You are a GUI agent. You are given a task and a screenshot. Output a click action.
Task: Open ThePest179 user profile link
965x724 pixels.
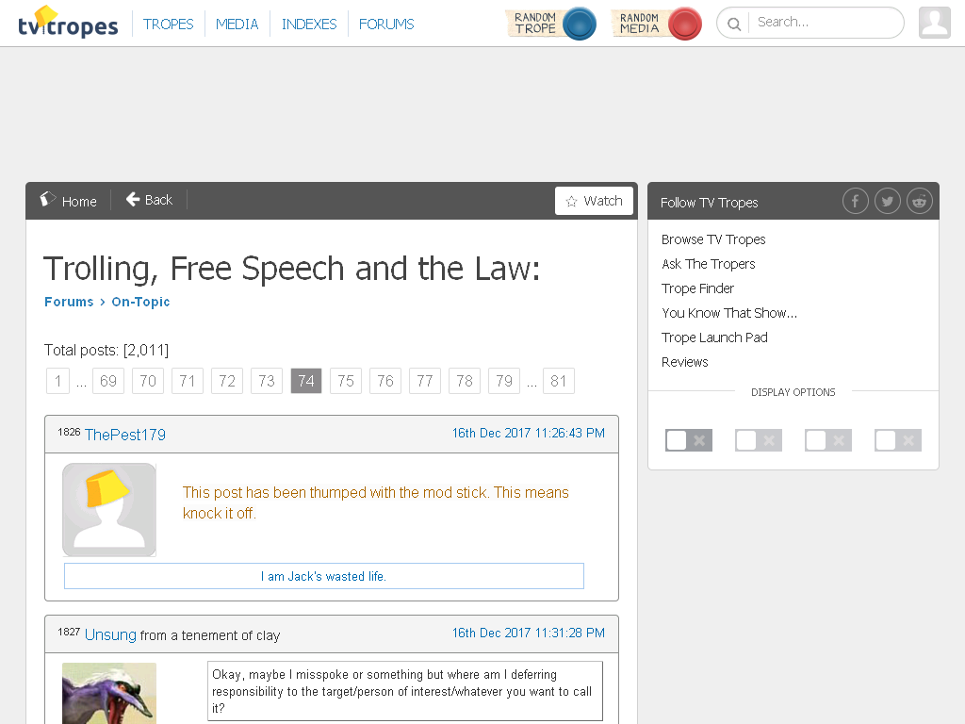pos(125,435)
